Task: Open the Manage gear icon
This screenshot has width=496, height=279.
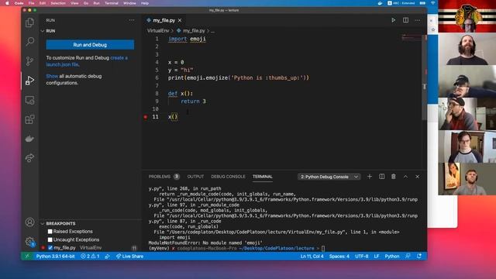Action: click(29, 241)
